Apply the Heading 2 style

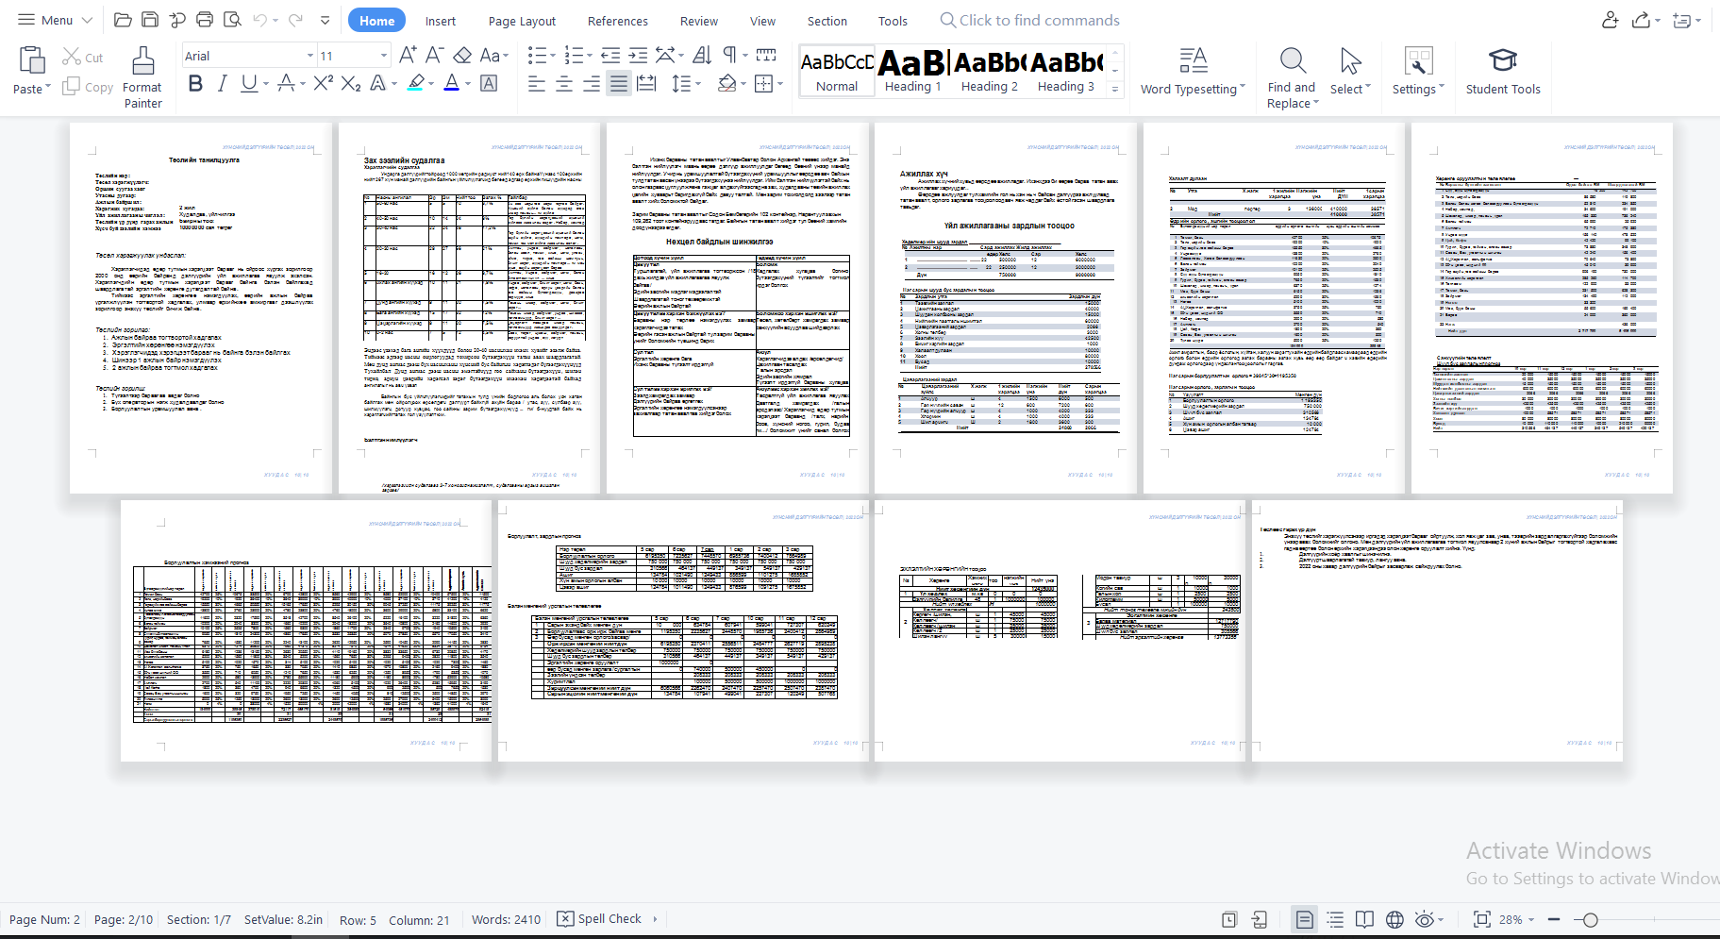[x=989, y=71]
